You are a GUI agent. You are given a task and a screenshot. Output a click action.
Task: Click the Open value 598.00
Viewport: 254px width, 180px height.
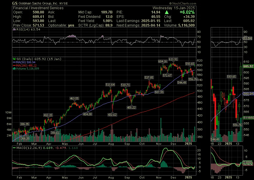pyautogui.click(x=38, y=12)
